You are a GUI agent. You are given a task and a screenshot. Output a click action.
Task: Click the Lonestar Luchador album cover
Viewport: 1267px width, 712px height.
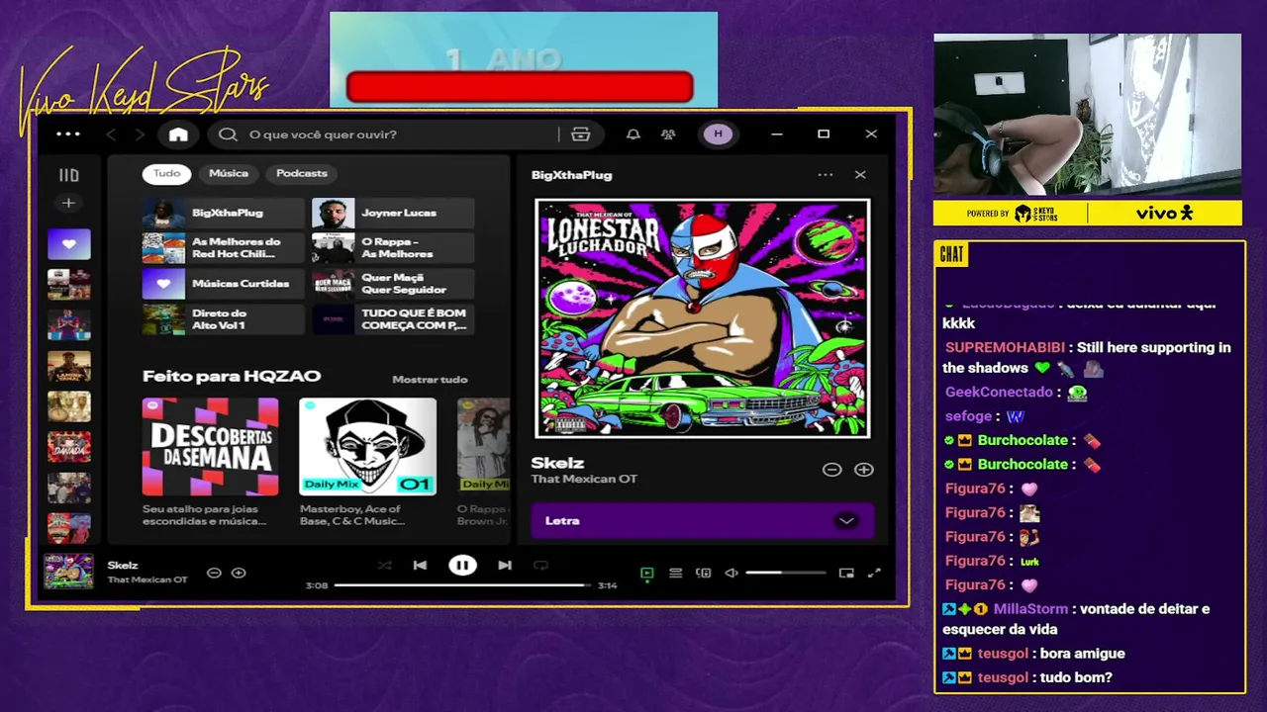click(x=703, y=318)
